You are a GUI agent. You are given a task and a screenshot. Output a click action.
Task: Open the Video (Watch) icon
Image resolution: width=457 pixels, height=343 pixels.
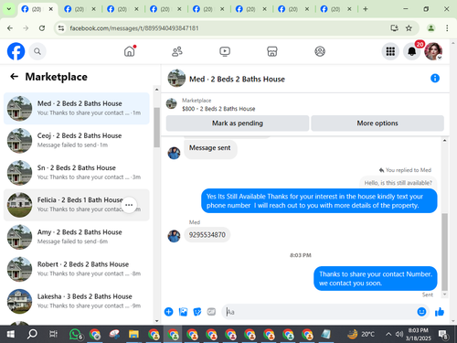225,51
